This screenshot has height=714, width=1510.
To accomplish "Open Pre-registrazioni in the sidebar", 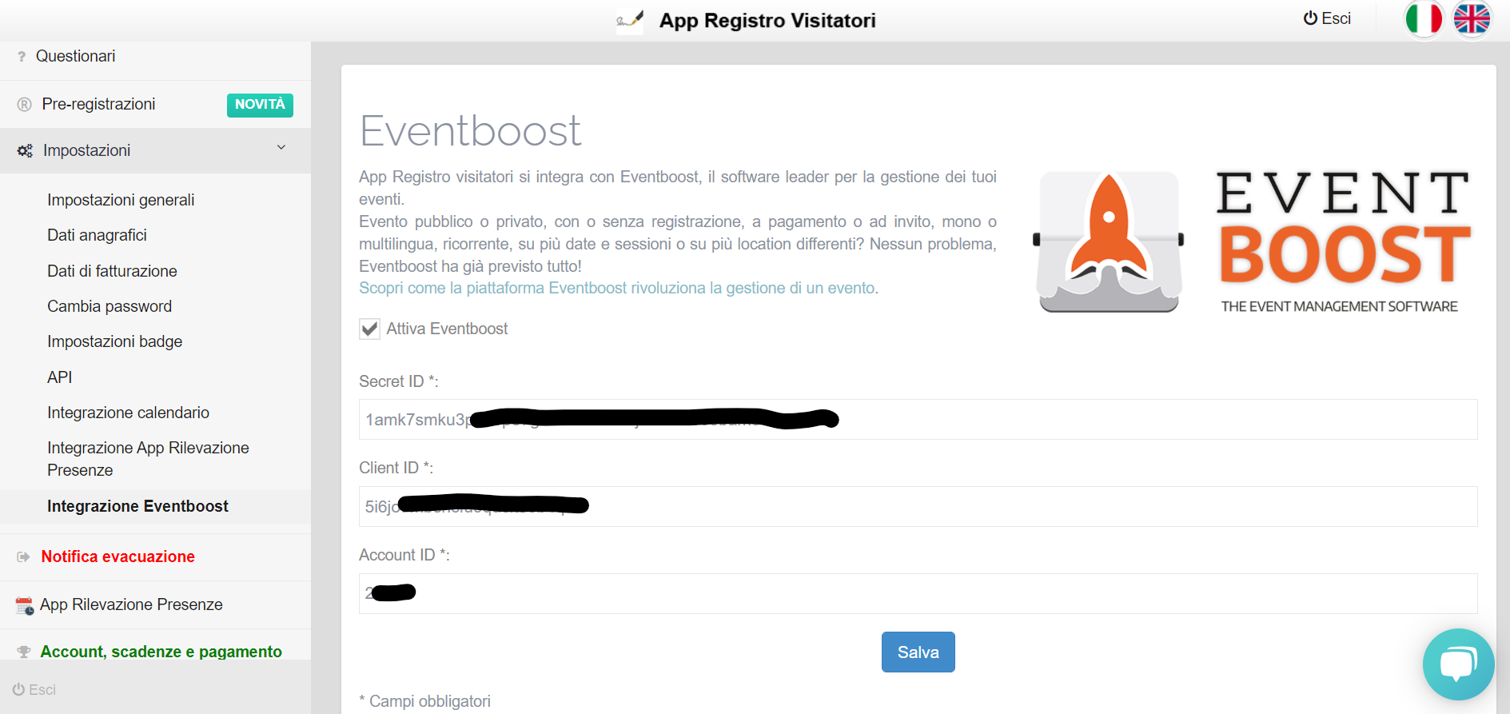I will [x=98, y=105].
